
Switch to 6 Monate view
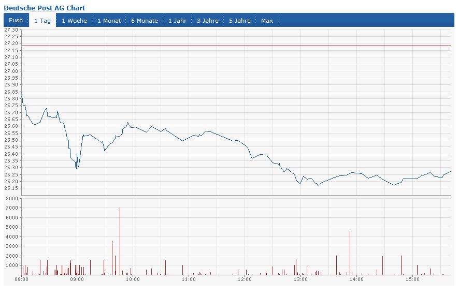pos(145,20)
